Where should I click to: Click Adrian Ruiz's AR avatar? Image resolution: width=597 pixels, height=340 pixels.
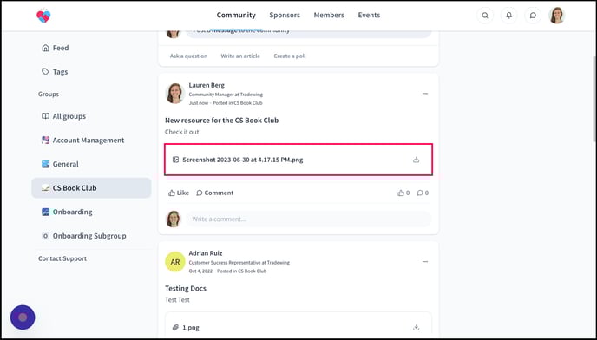[175, 262]
